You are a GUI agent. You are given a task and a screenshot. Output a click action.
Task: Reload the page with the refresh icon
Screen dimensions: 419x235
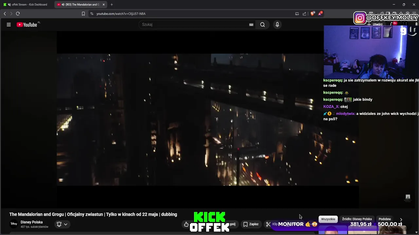pos(18,14)
